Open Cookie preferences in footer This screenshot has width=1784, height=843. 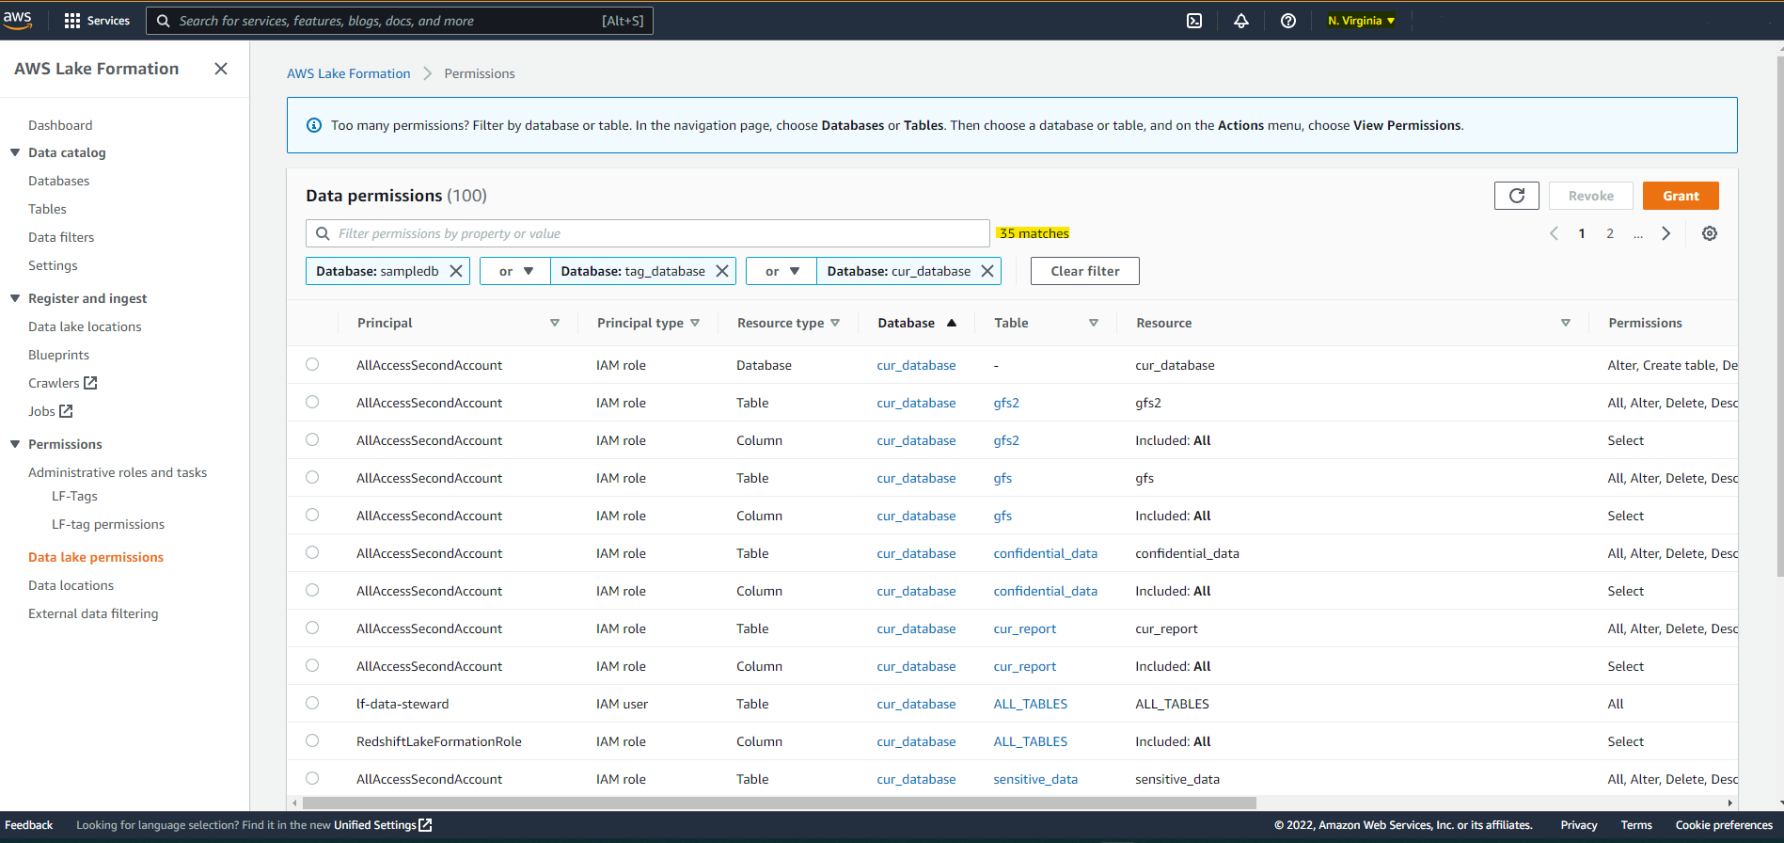pyautogui.click(x=1724, y=825)
